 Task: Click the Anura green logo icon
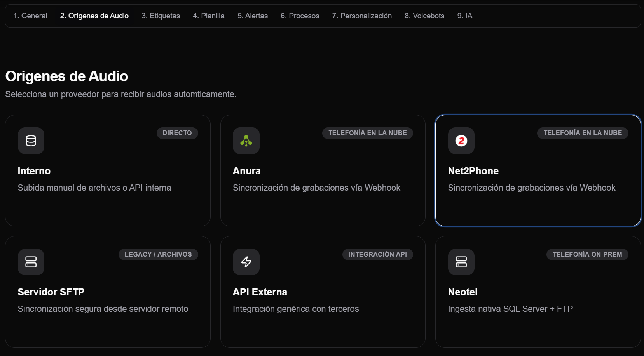point(246,141)
